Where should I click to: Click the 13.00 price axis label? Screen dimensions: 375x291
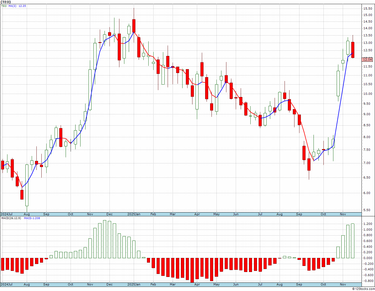(368, 43)
